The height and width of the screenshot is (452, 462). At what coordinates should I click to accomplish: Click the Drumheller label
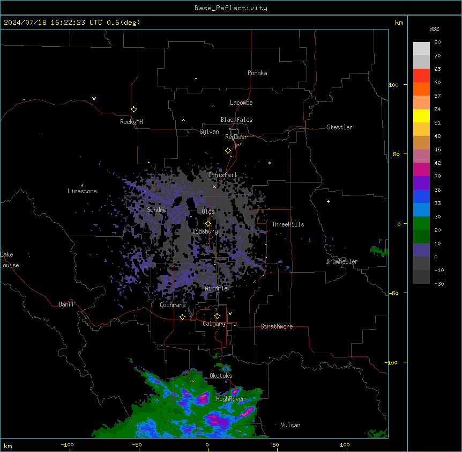342,261
